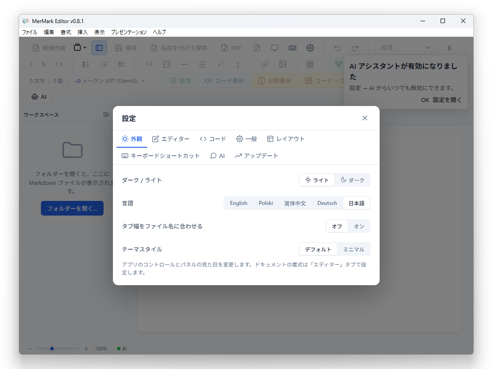Select the ライト light theme option

click(x=317, y=180)
